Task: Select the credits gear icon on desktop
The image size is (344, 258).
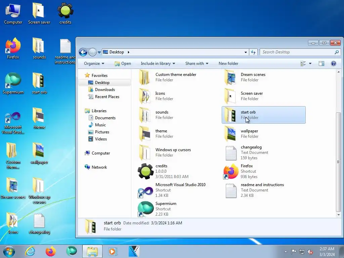Action: (x=66, y=13)
